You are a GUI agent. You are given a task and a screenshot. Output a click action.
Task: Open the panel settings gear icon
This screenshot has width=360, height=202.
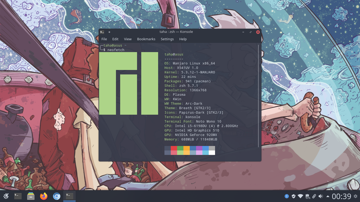[356, 196]
